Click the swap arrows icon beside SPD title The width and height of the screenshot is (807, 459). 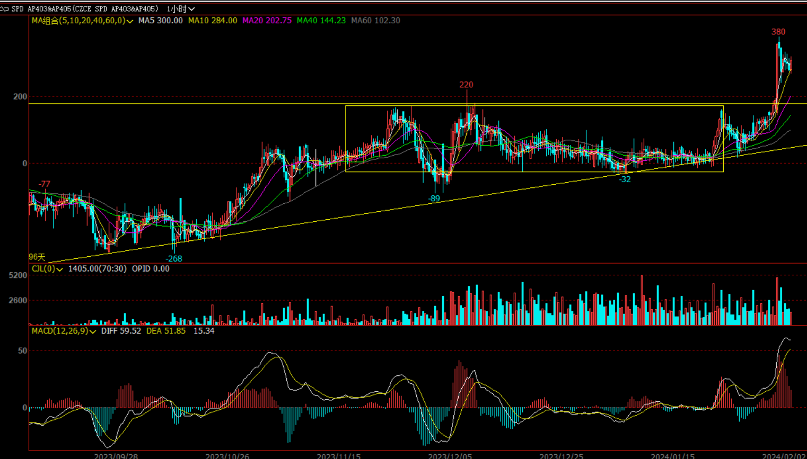coord(4,9)
